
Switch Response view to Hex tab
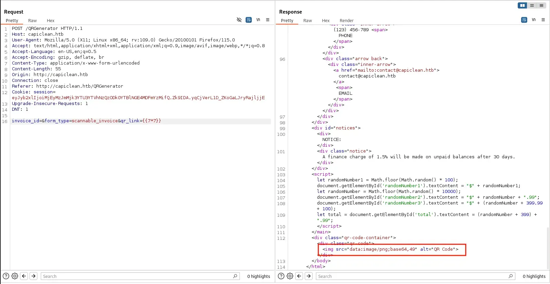coord(326,21)
